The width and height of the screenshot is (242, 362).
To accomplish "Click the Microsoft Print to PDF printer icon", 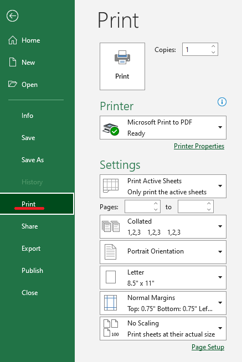I will (111, 130).
